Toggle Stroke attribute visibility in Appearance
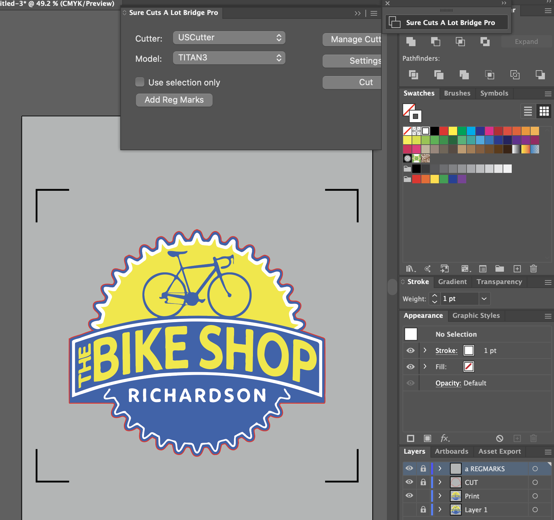 coord(411,350)
